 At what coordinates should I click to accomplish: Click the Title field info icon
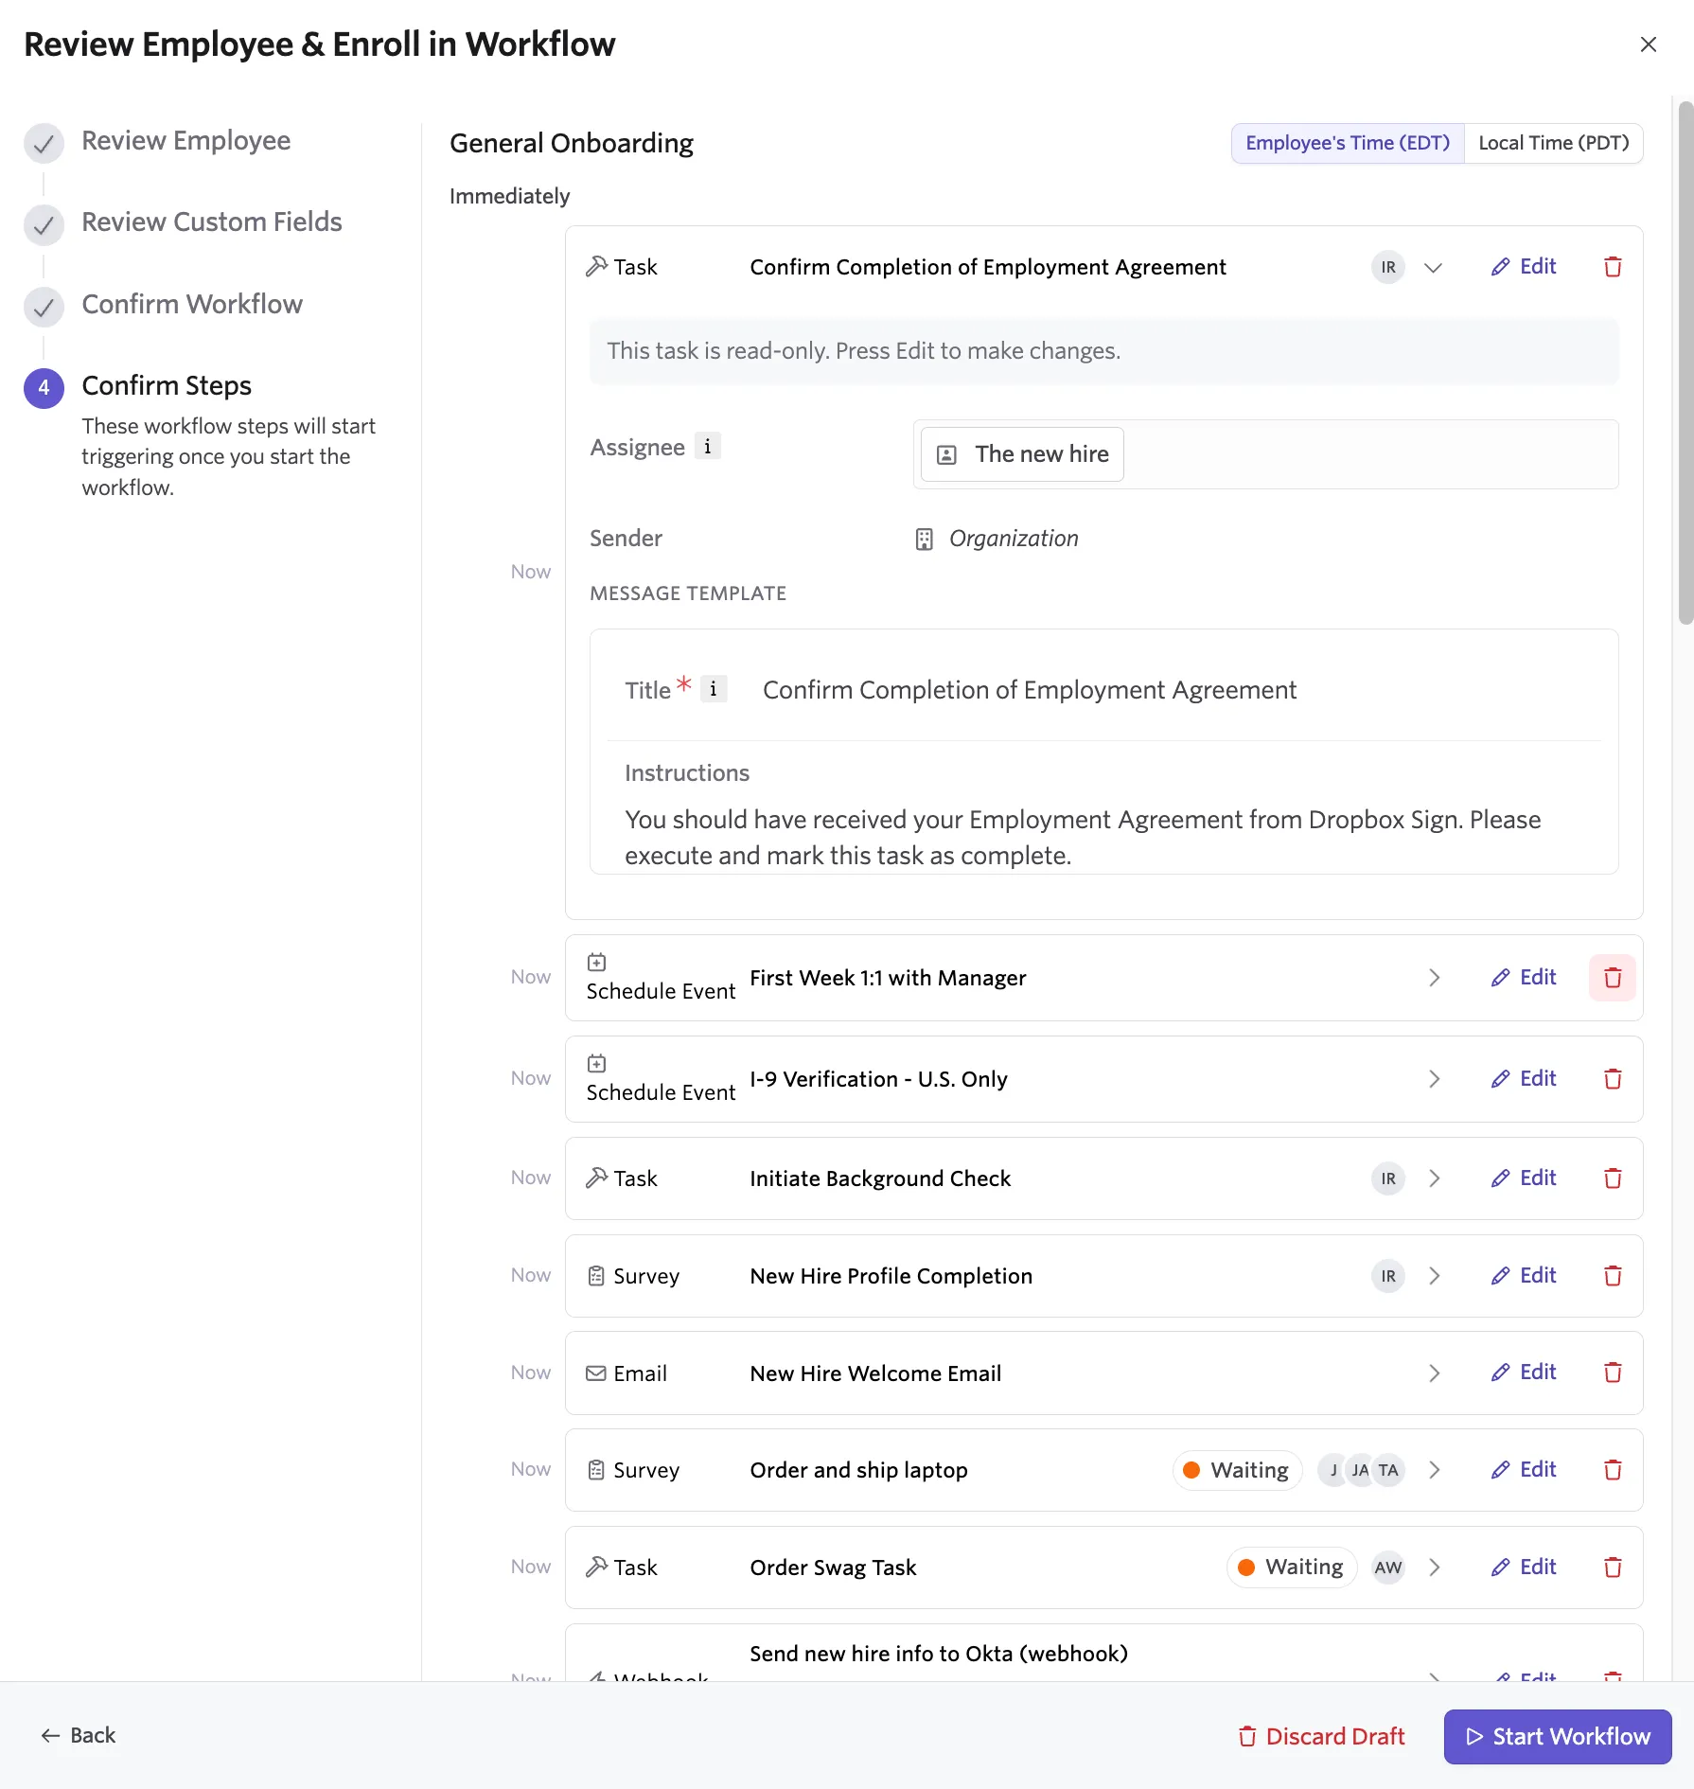714,688
